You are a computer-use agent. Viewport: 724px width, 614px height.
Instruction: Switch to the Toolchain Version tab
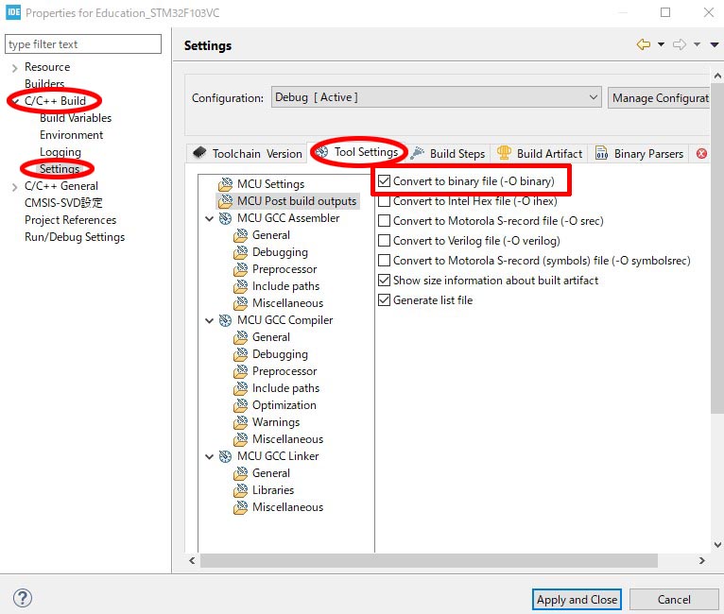(247, 154)
